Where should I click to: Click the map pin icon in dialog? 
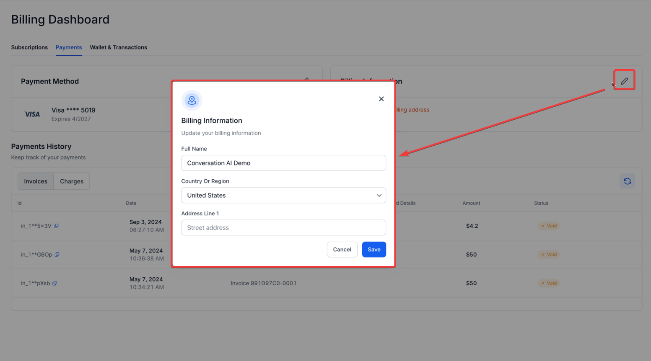click(192, 101)
